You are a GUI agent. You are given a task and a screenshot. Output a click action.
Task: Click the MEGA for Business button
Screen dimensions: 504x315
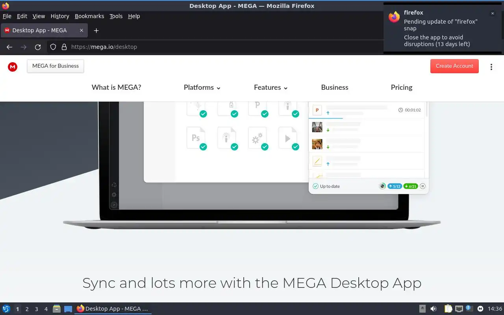pyautogui.click(x=56, y=66)
